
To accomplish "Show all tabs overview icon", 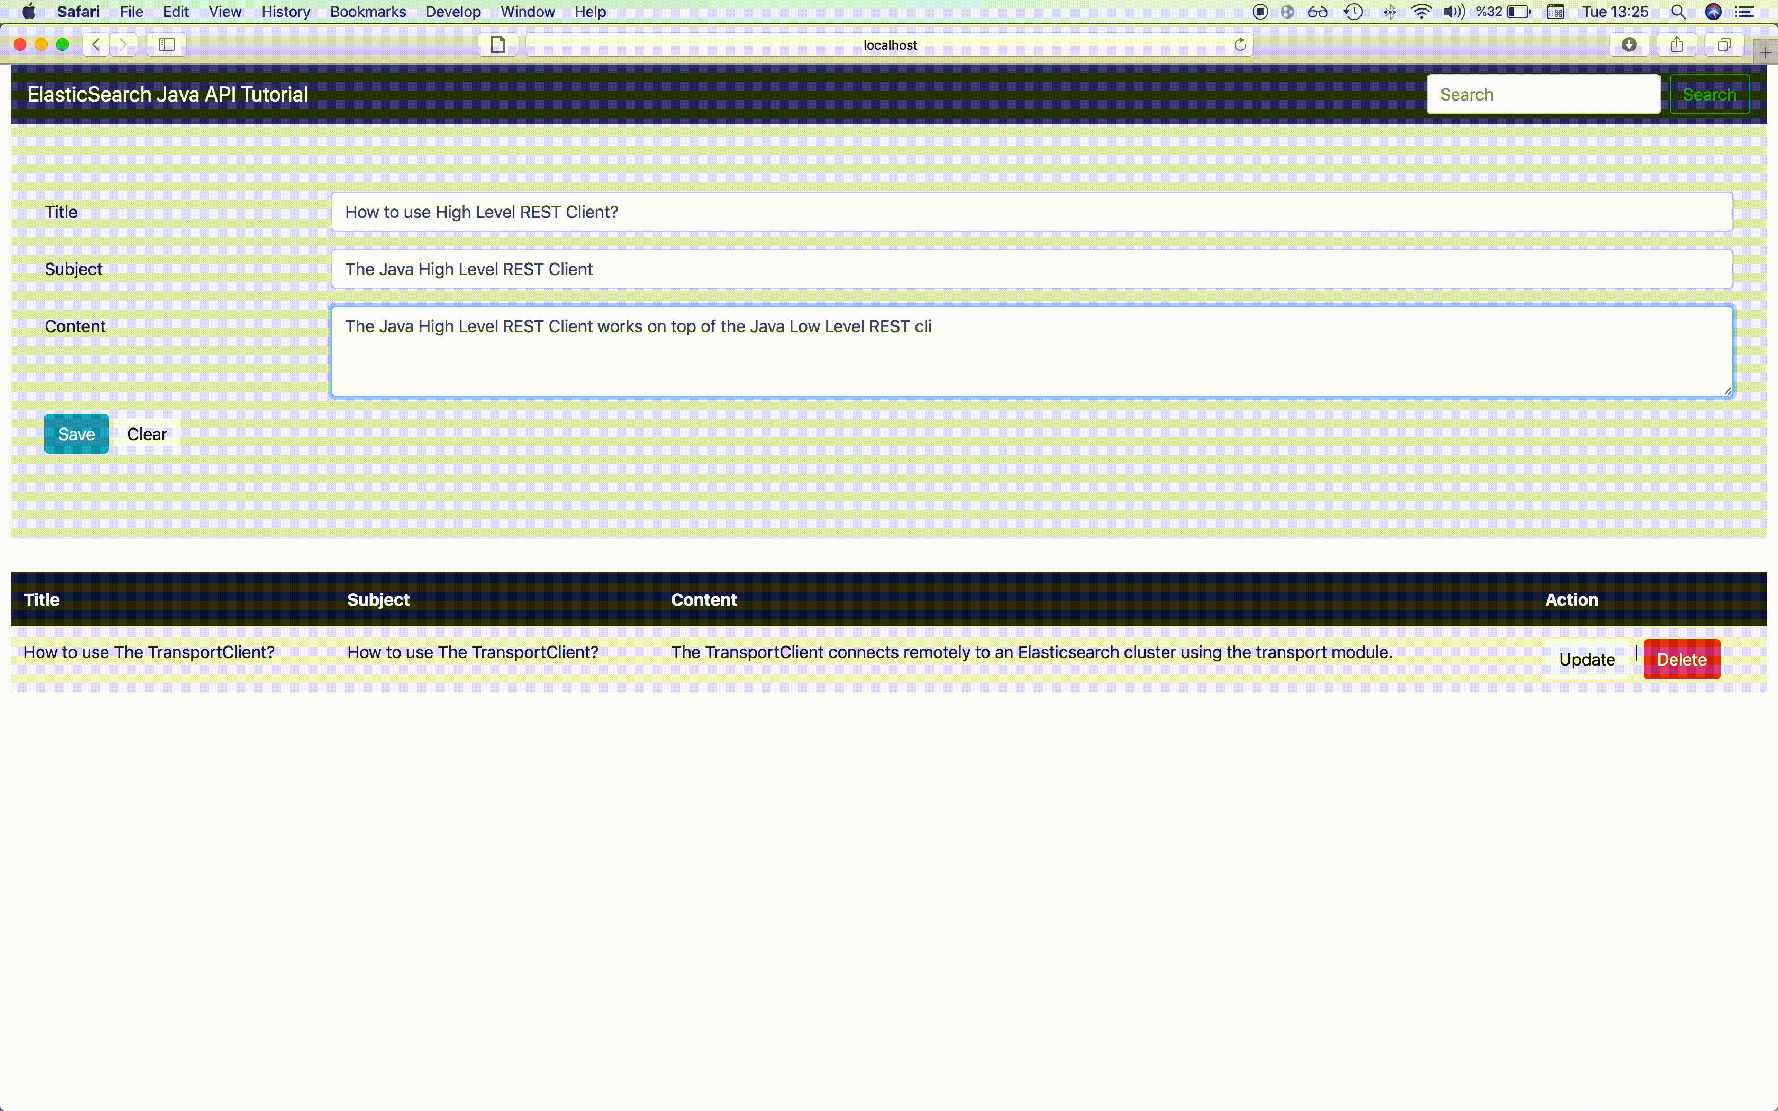I will click(1723, 45).
